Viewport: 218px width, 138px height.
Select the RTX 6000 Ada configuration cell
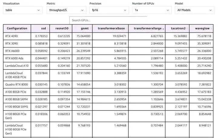point(17,58)
